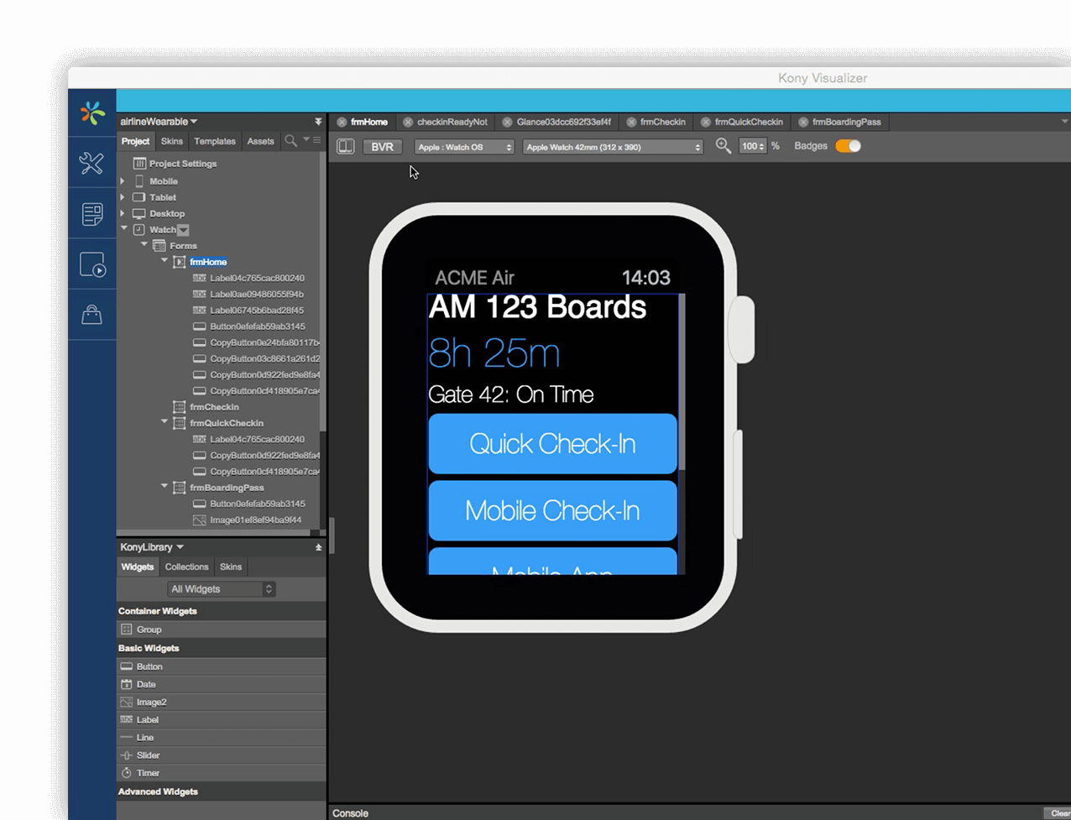This screenshot has height=820, width=1071.
Task: Collapse the frmQuickCheckin tree node
Action: [165, 422]
